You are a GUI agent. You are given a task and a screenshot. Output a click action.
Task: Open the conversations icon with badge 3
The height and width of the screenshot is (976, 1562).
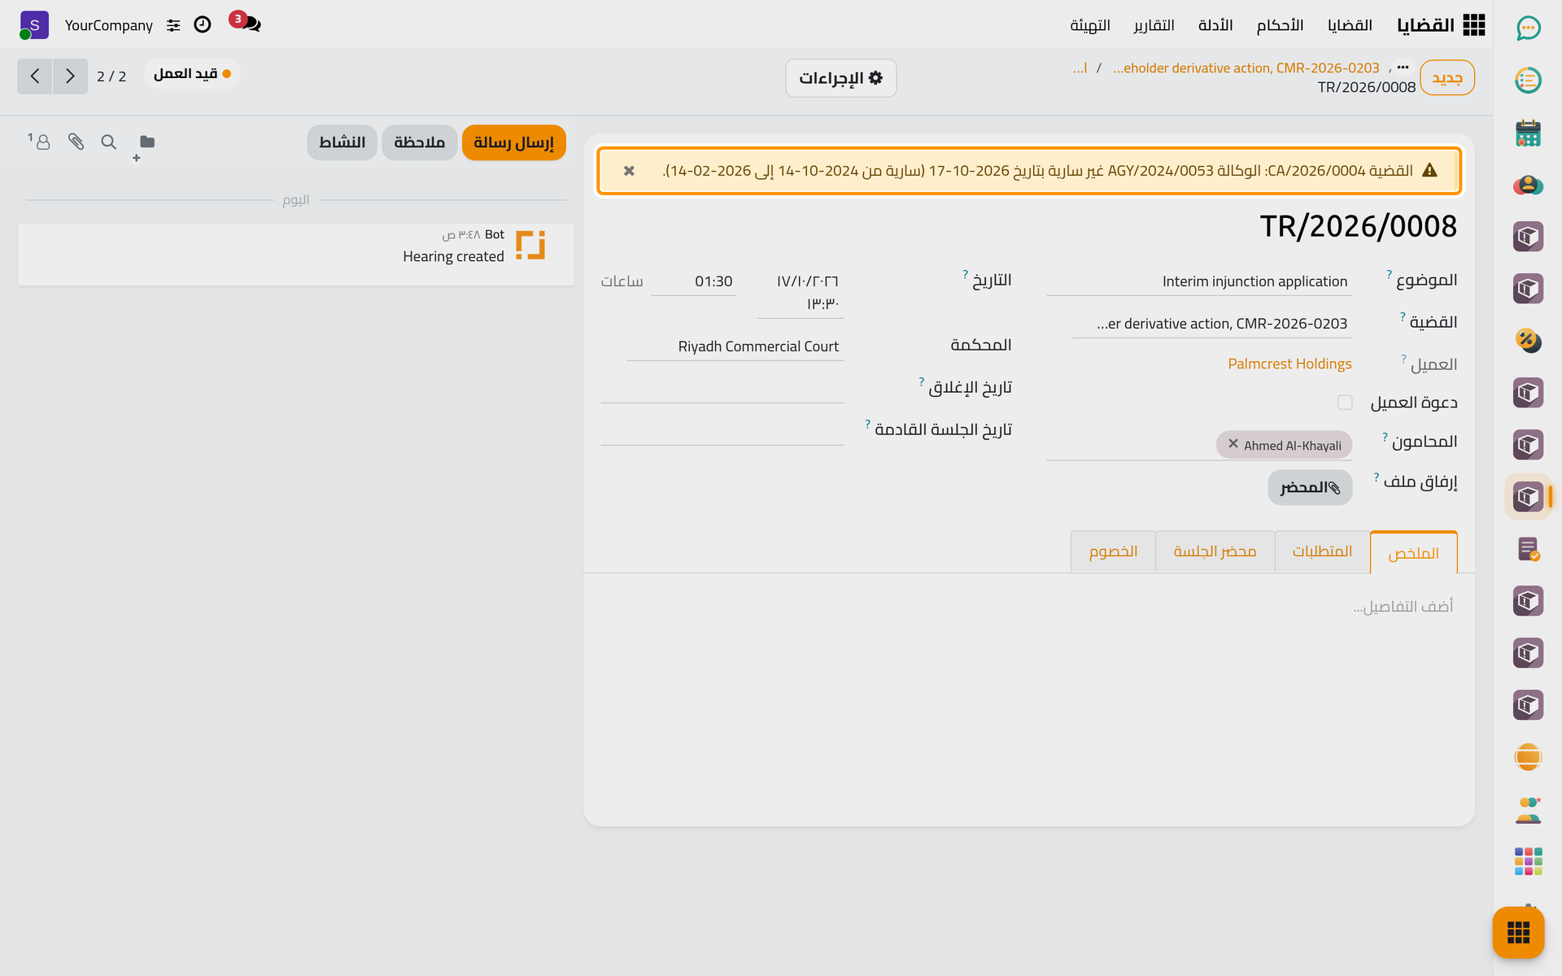(245, 23)
